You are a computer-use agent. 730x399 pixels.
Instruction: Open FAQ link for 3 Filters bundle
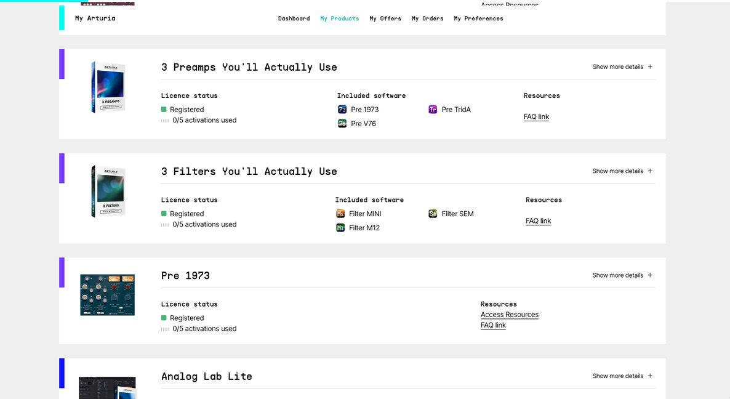[538, 221]
